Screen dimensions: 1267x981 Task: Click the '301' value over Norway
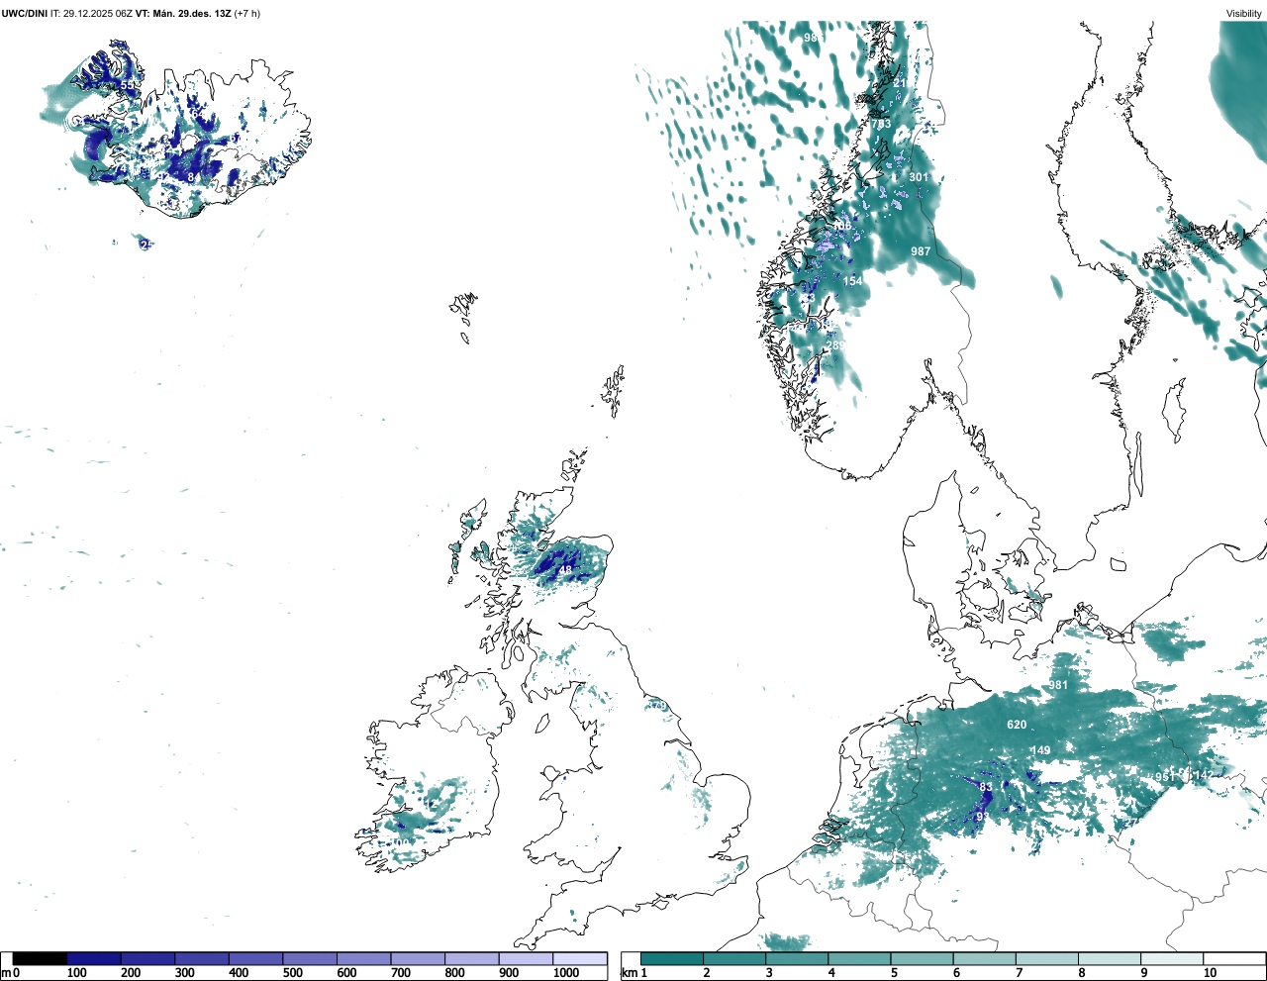[x=919, y=178]
